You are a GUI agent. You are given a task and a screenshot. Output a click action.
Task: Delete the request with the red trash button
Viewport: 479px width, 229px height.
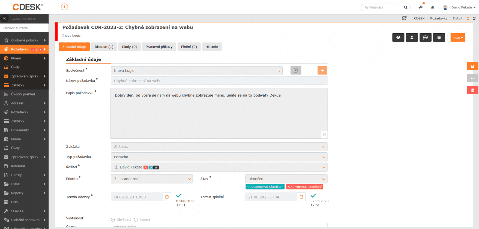coord(473,90)
